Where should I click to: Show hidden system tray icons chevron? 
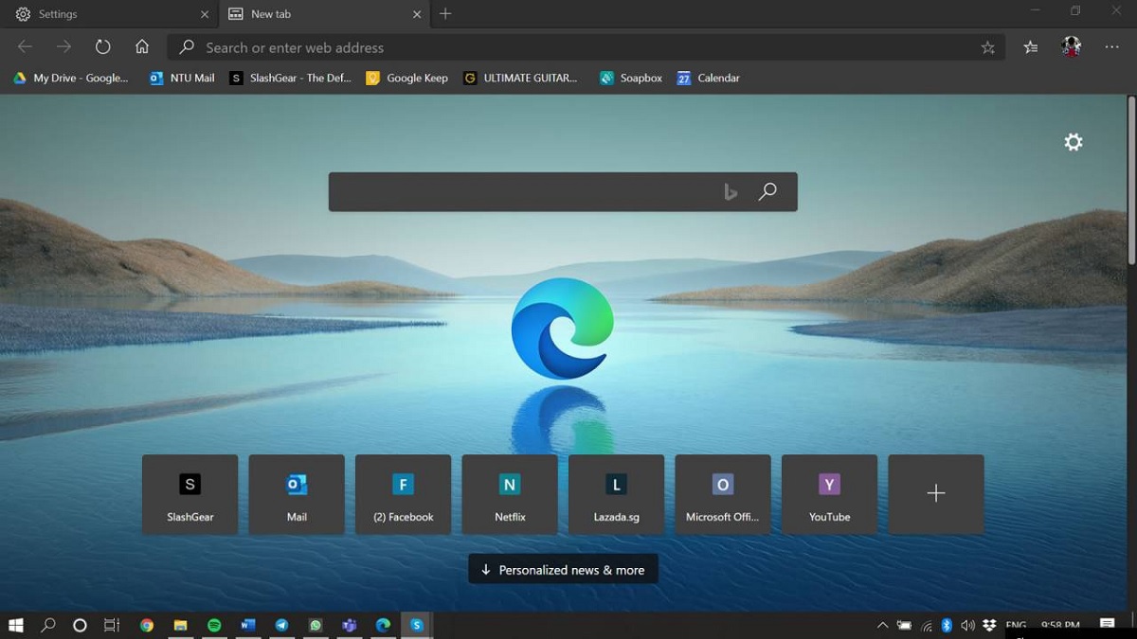(882, 625)
